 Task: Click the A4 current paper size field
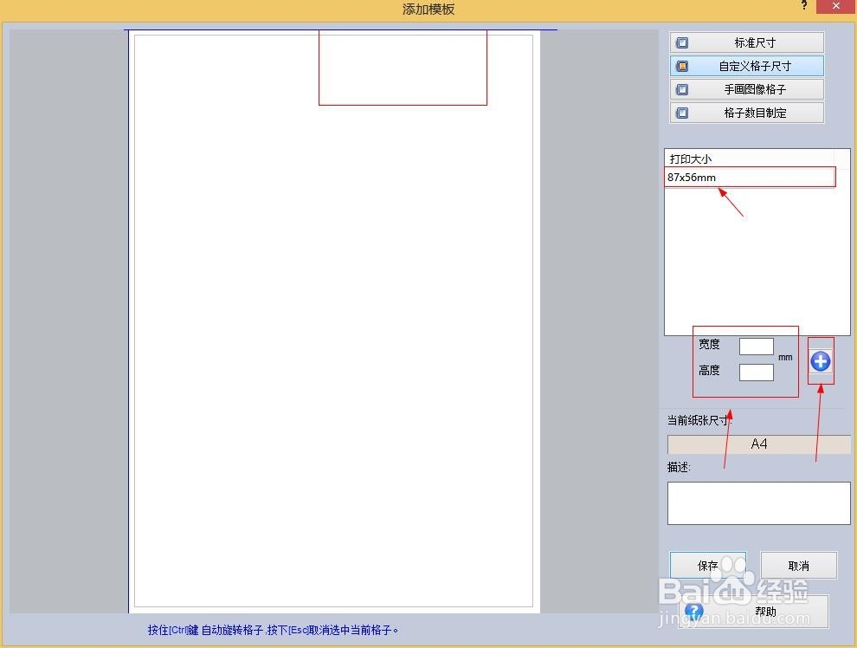tap(758, 444)
